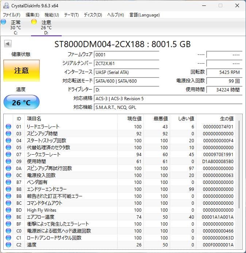Click raw value 000000074F01
Screen dimensions: 246x253
(x=218, y=126)
